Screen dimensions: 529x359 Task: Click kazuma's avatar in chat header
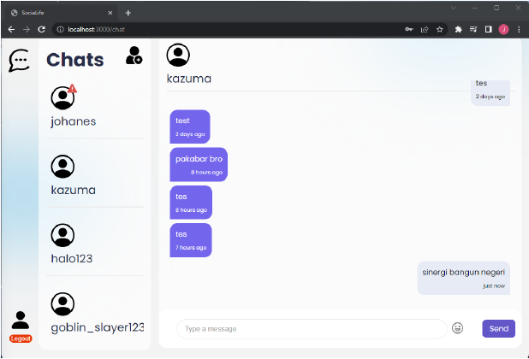click(x=178, y=55)
